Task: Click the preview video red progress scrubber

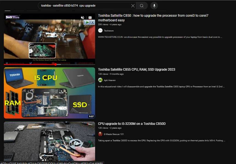Action: (x=56, y=64)
